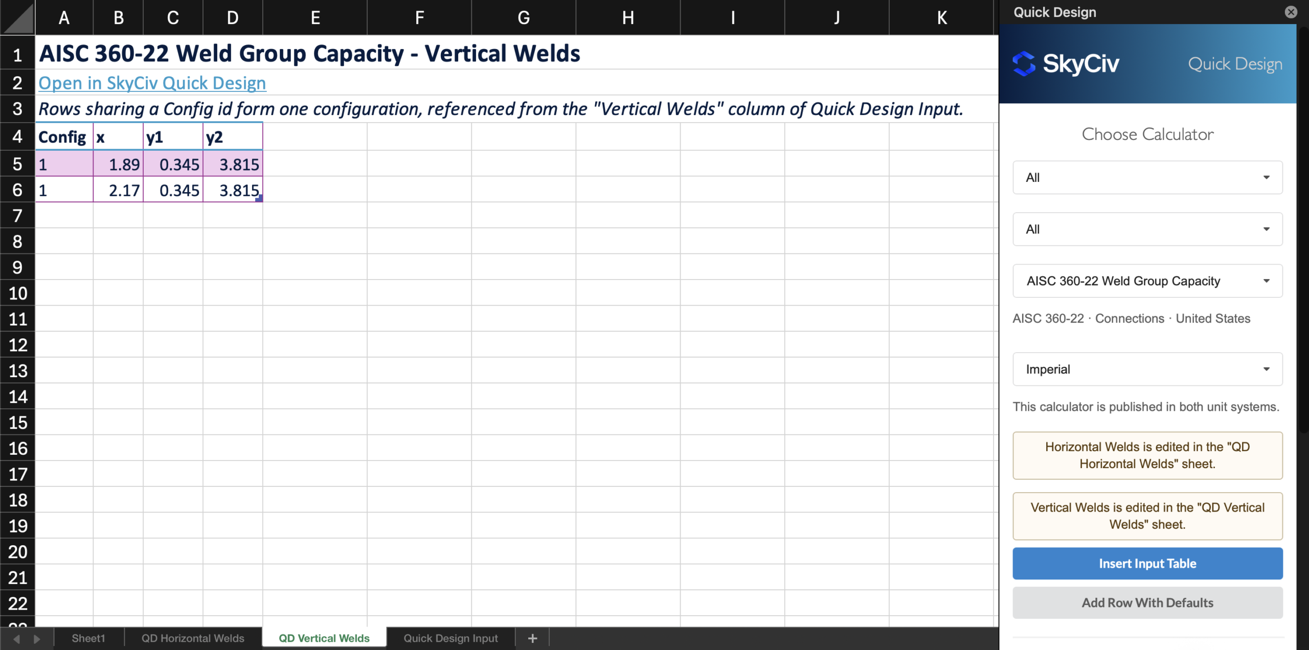Screen dimensions: 1309x650
Task: Add a new sheet with plus icon
Action: 532,638
